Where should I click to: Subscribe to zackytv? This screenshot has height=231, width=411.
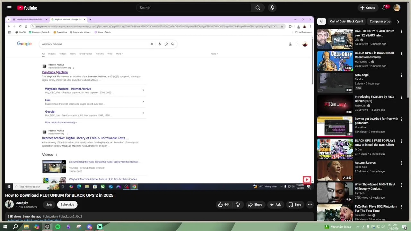tap(67, 204)
